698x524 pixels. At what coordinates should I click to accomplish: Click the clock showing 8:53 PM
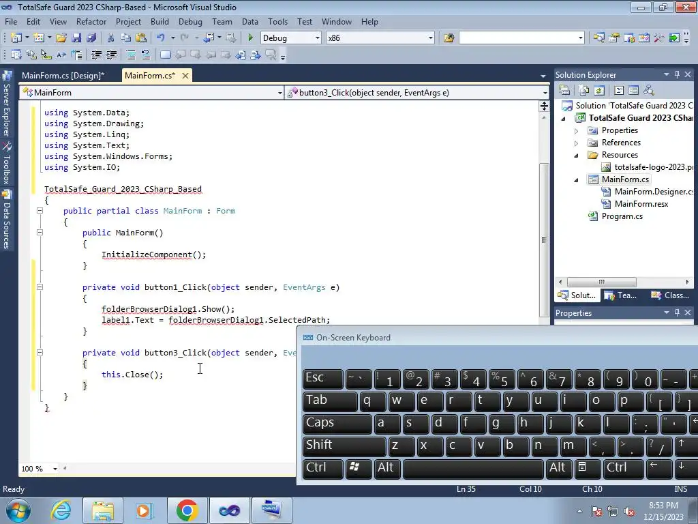663,506
